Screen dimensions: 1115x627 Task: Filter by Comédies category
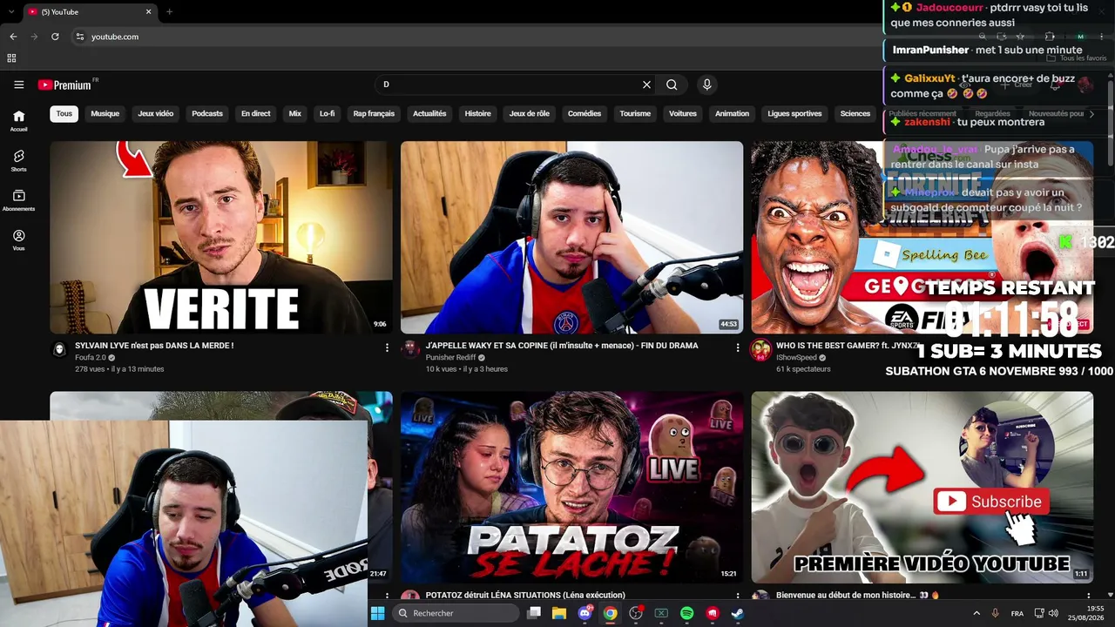click(585, 113)
